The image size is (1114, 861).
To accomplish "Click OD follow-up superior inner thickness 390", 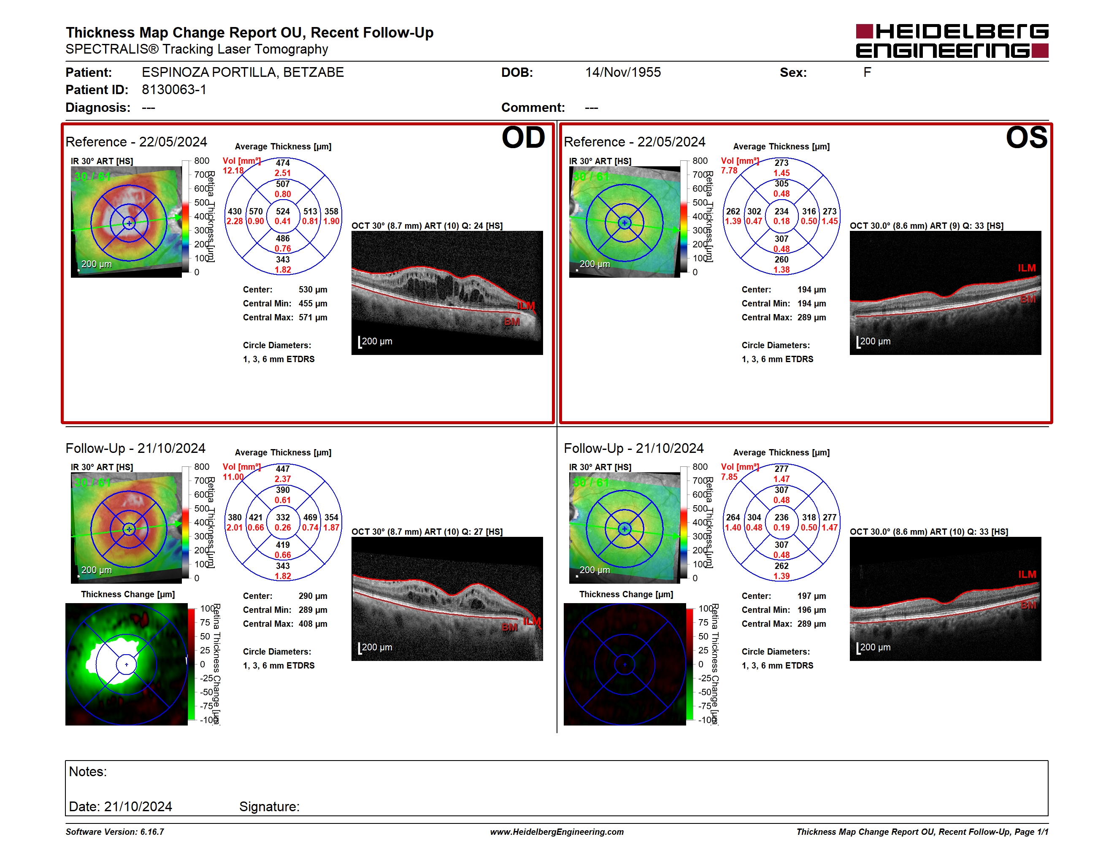I will point(283,490).
